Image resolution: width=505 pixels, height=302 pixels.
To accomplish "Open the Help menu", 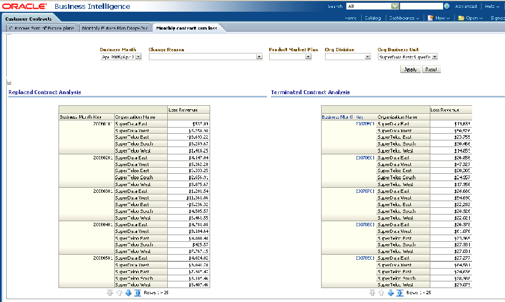I will [x=492, y=6].
